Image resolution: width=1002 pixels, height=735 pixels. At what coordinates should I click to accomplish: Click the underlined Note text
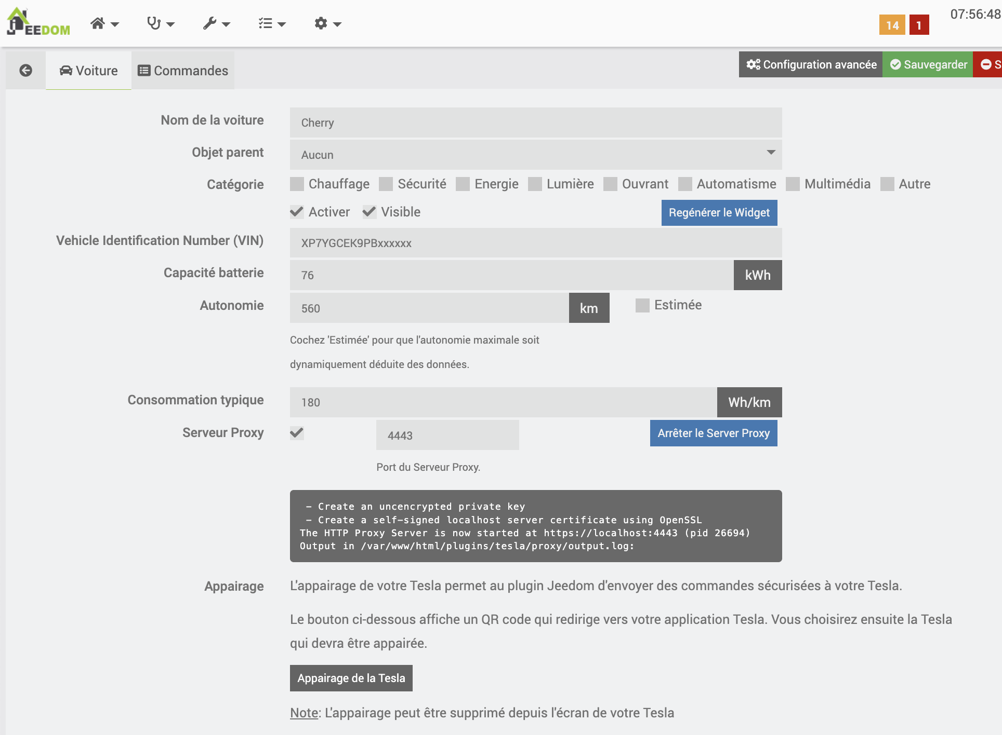coord(304,713)
